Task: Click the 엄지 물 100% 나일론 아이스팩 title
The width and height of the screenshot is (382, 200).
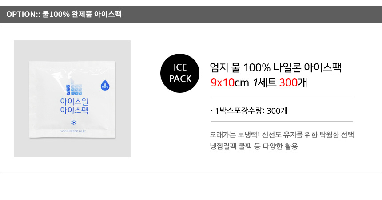Action: tap(275, 68)
